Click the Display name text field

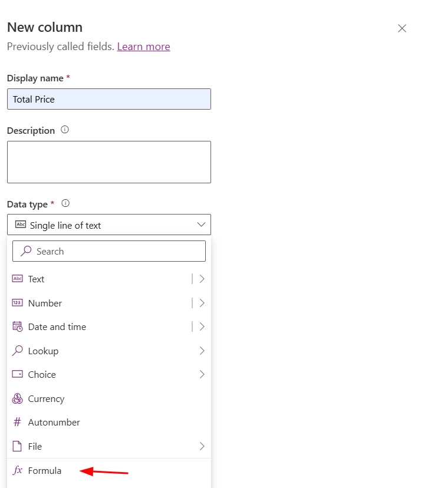click(x=108, y=99)
